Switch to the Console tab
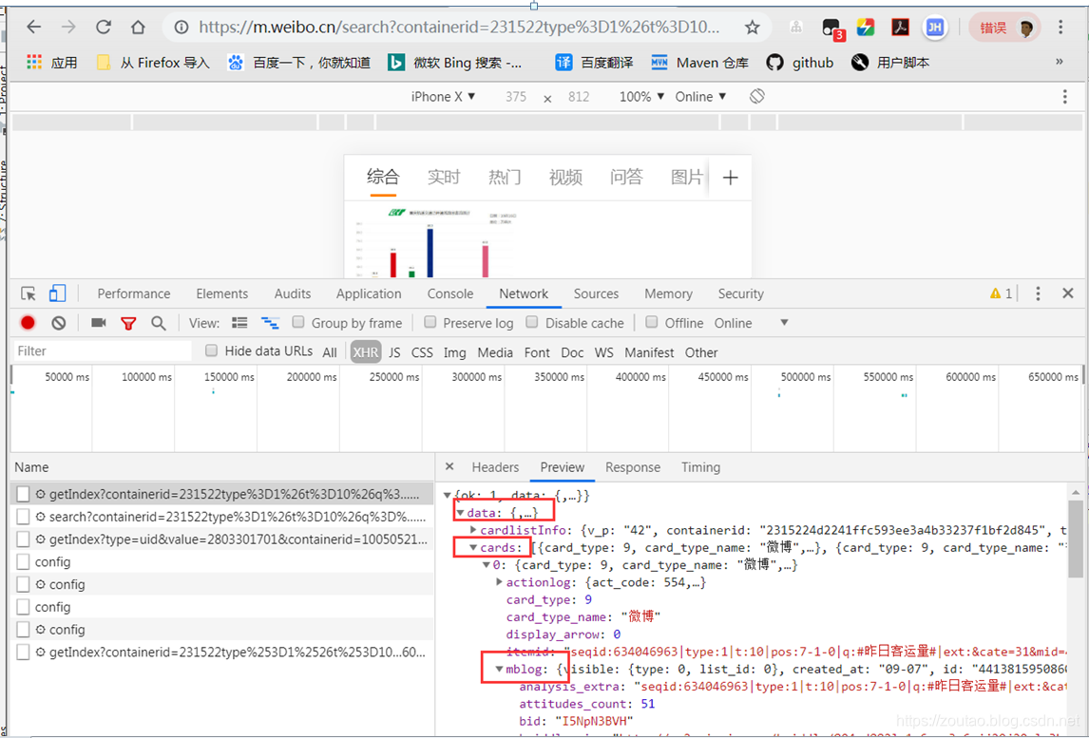1089x738 pixels. pos(450,293)
